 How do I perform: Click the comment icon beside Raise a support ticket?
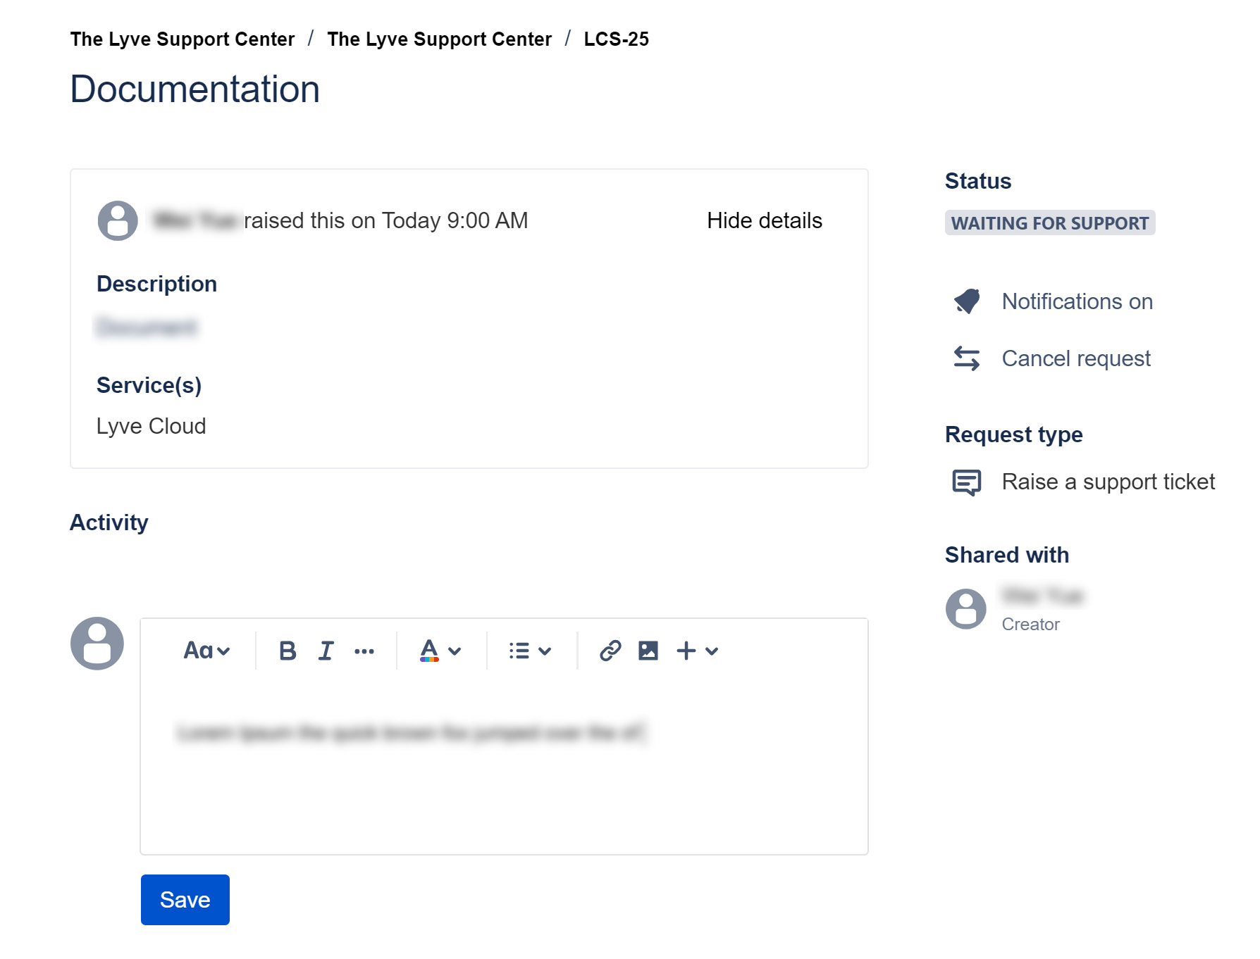click(966, 482)
